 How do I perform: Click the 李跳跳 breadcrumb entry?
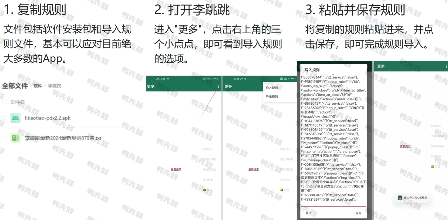(x=55, y=86)
